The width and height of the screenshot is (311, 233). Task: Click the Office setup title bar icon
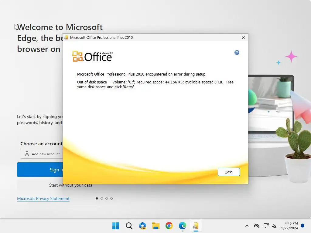[x=66, y=37]
